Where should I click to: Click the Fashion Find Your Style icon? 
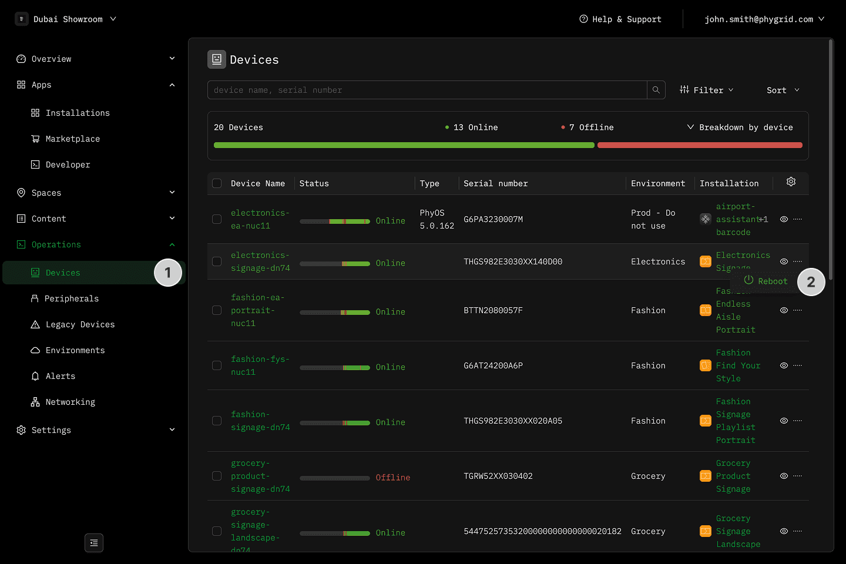pyautogui.click(x=706, y=365)
